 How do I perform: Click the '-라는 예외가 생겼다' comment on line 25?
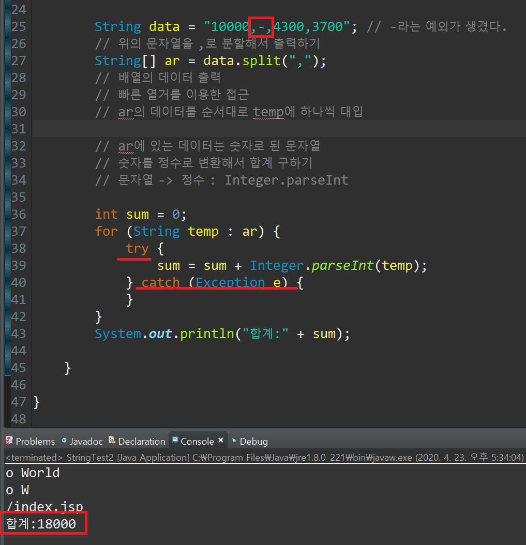coord(448,26)
